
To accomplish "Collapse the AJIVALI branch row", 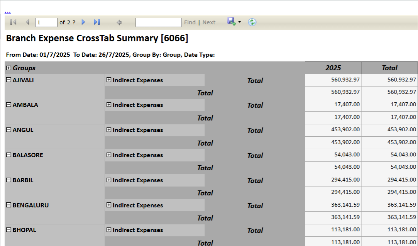I will [x=8, y=80].
